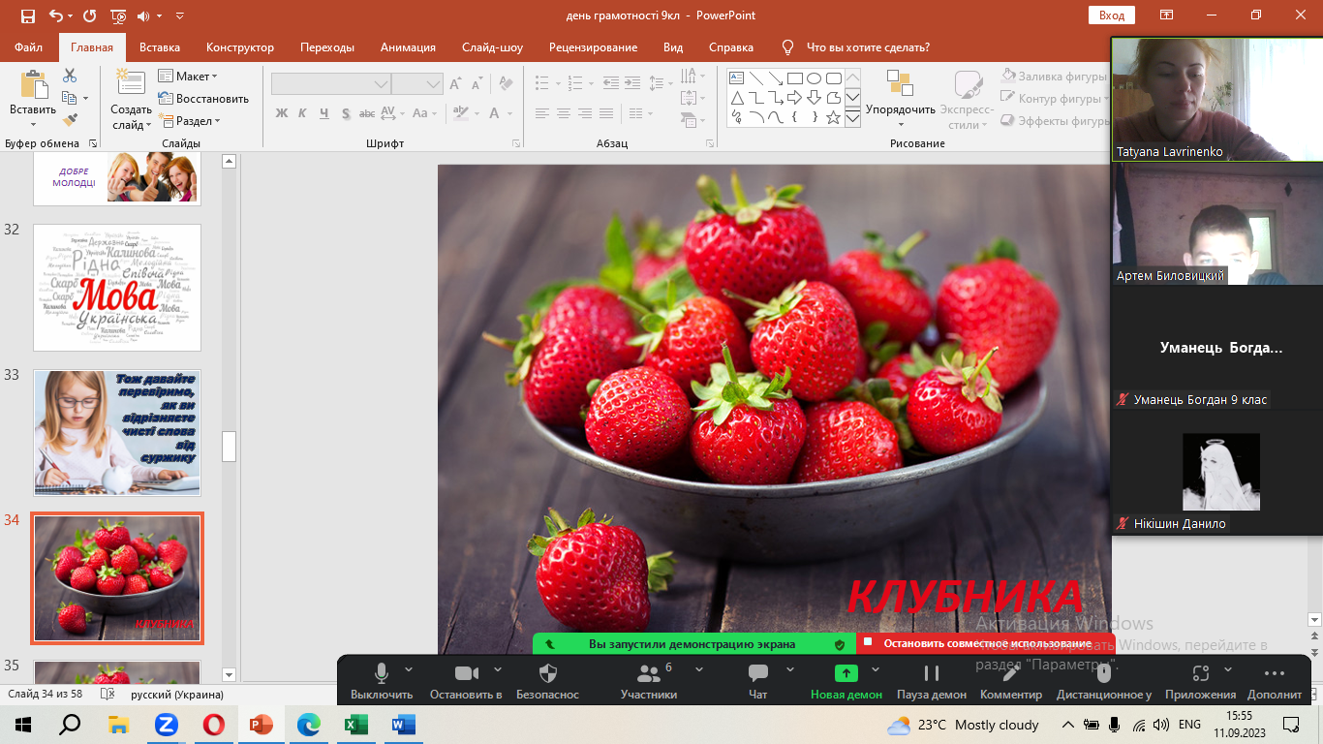Viewport: 1323px width, 744px height.
Task: Expand Customize Quick Access Toolbar arrow
Action: pos(180,16)
